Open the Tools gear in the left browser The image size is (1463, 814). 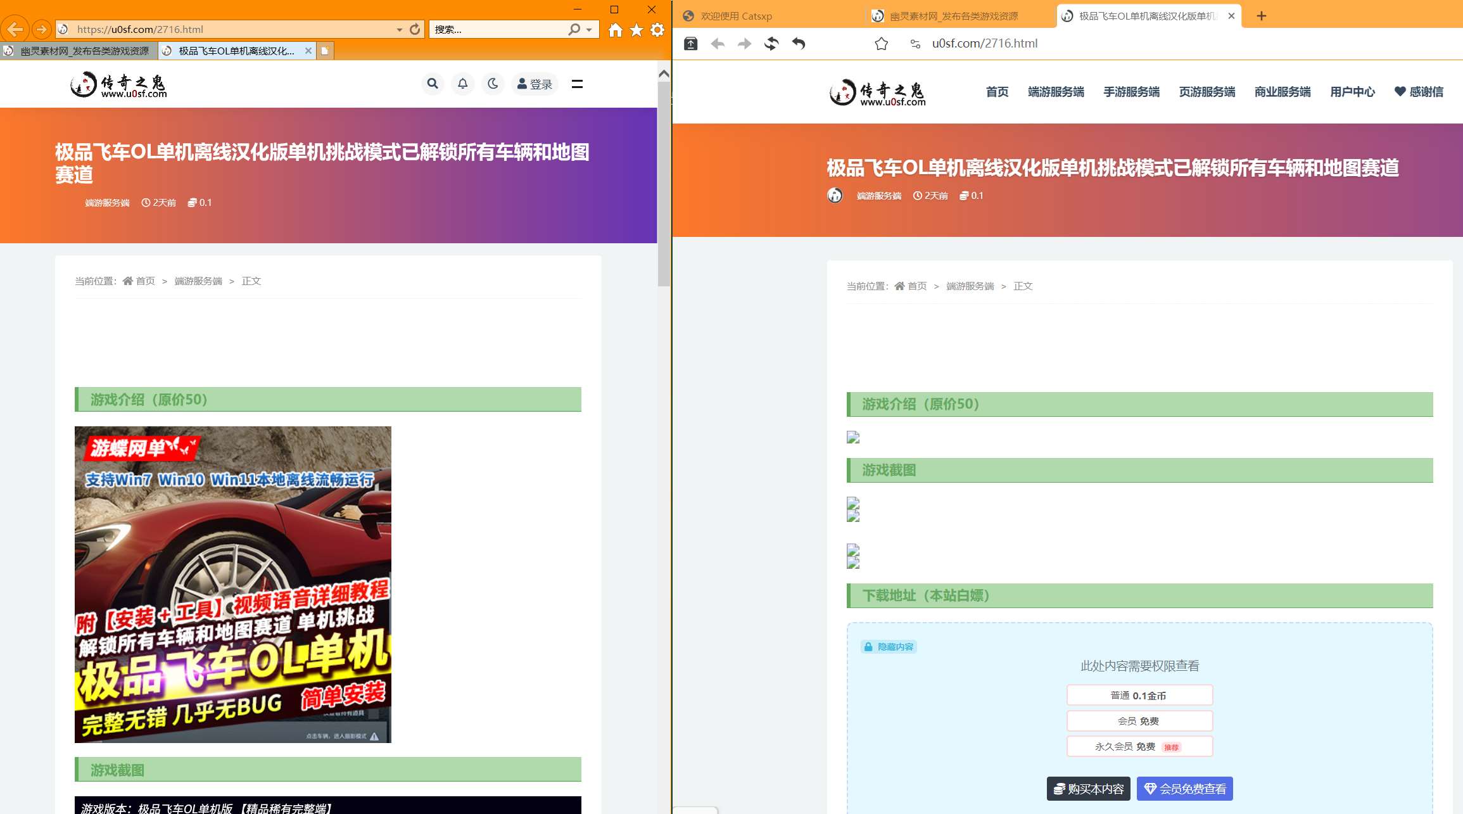(x=657, y=30)
